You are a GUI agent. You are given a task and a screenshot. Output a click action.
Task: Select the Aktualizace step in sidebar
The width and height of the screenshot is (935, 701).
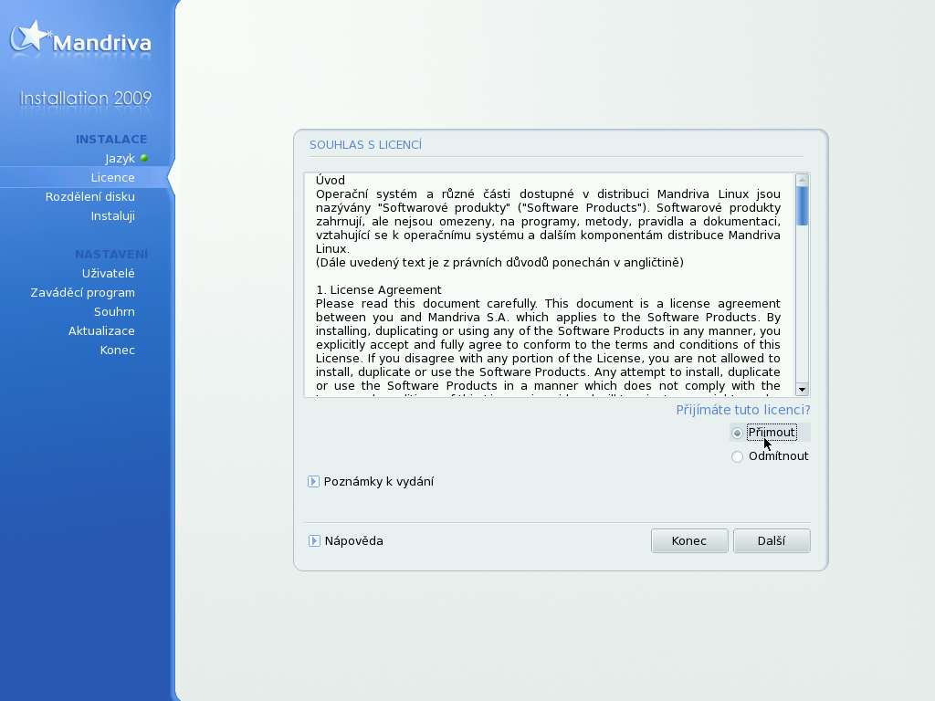pos(101,330)
